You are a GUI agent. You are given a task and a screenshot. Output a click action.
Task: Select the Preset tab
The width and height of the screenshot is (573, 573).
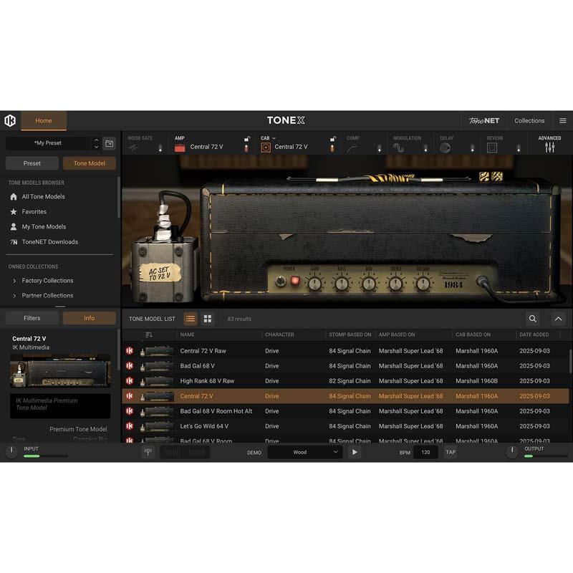[x=32, y=163]
